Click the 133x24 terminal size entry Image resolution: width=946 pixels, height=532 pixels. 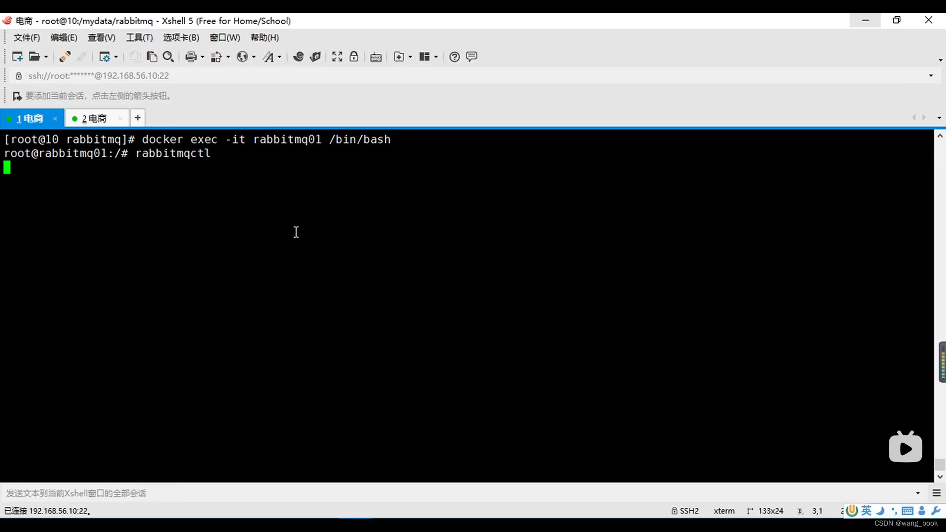pyautogui.click(x=765, y=511)
